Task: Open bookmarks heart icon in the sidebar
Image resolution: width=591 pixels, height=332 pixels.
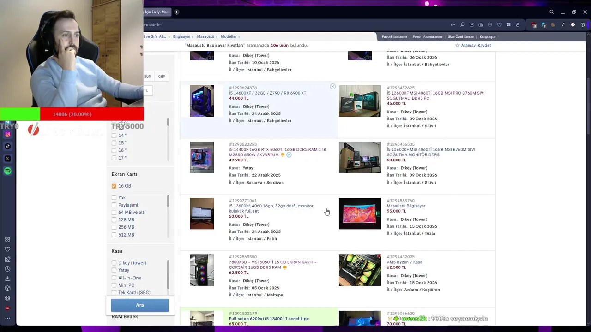Action: [7, 249]
